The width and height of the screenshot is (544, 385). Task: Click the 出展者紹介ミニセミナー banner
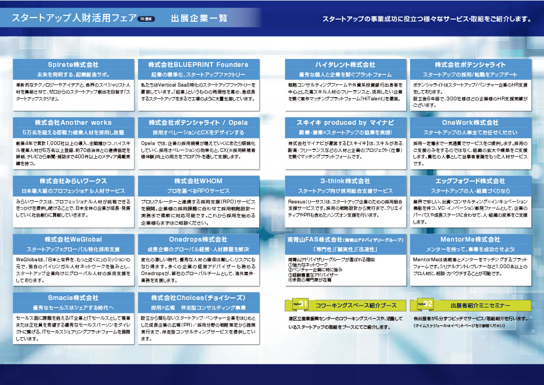click(480, 305)
